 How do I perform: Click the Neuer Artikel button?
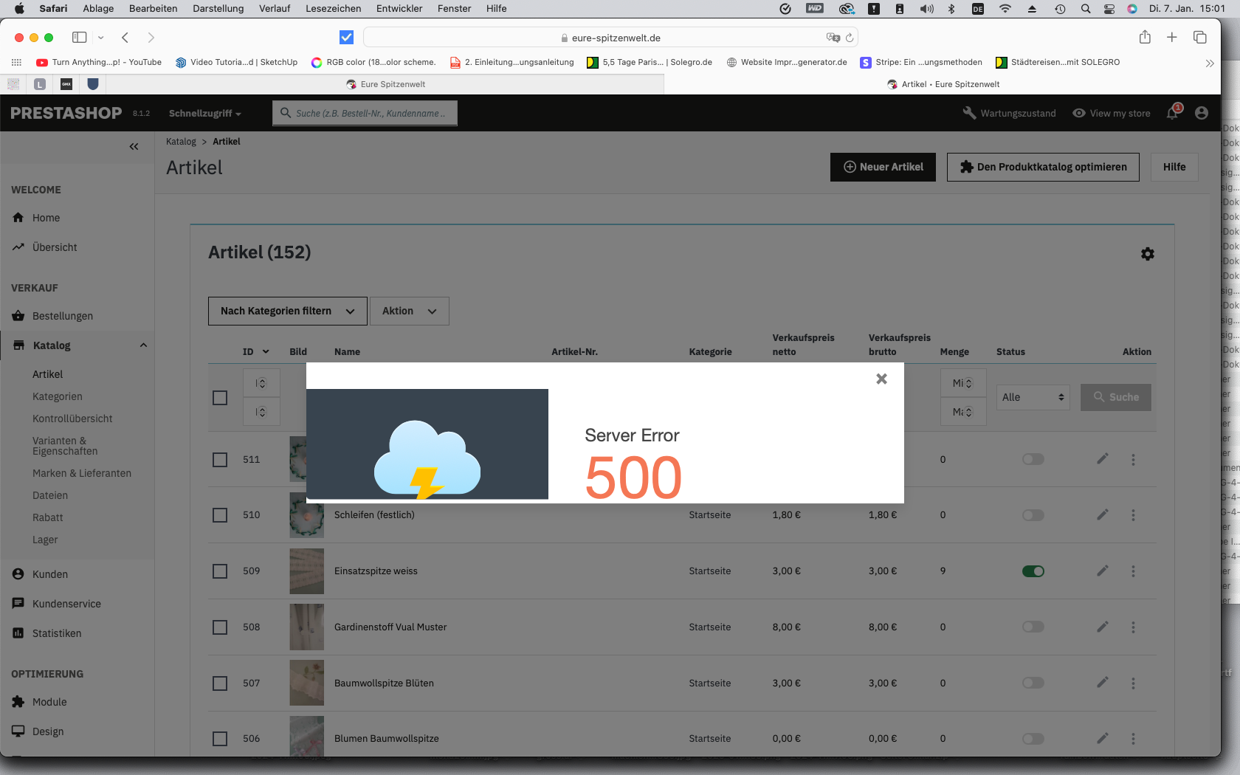883,167
